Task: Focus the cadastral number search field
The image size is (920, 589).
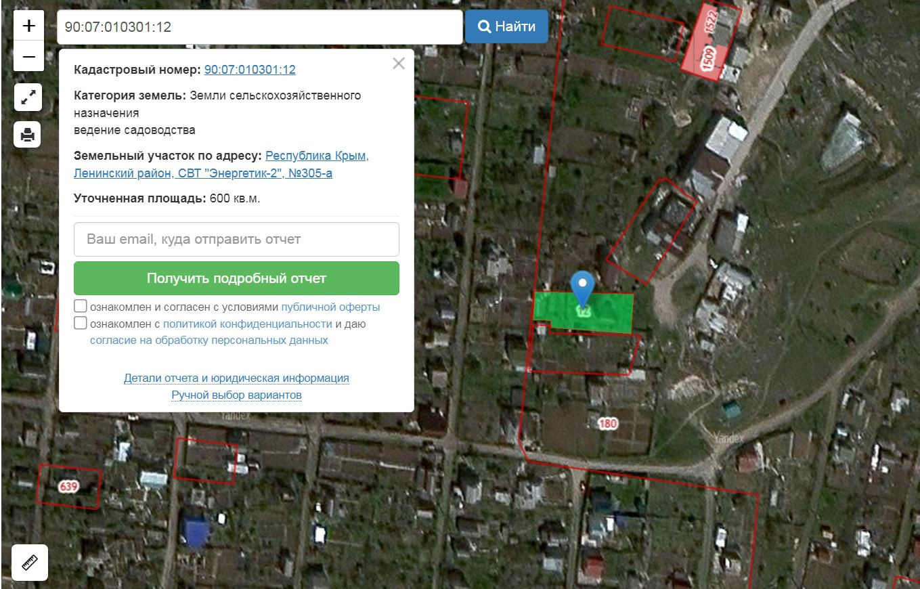Action: pyautogui.click(x=260, y=27)
